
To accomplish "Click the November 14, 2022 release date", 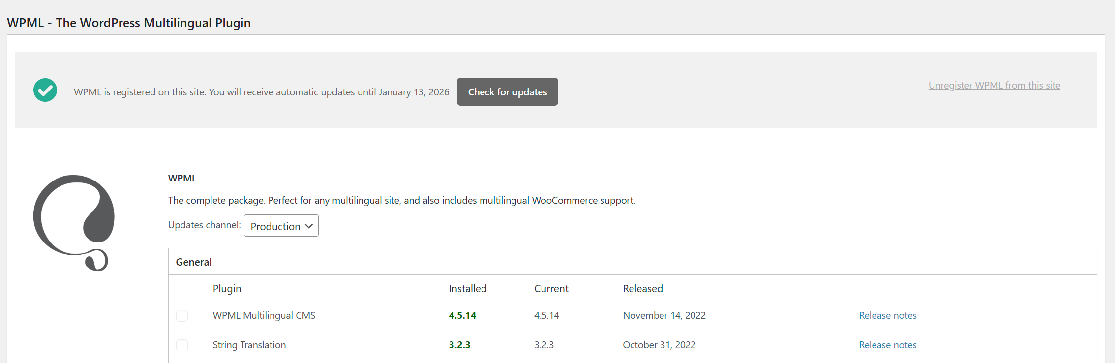I will point(664,315).
